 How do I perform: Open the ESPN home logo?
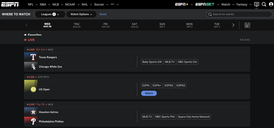(x=10, y=4)
